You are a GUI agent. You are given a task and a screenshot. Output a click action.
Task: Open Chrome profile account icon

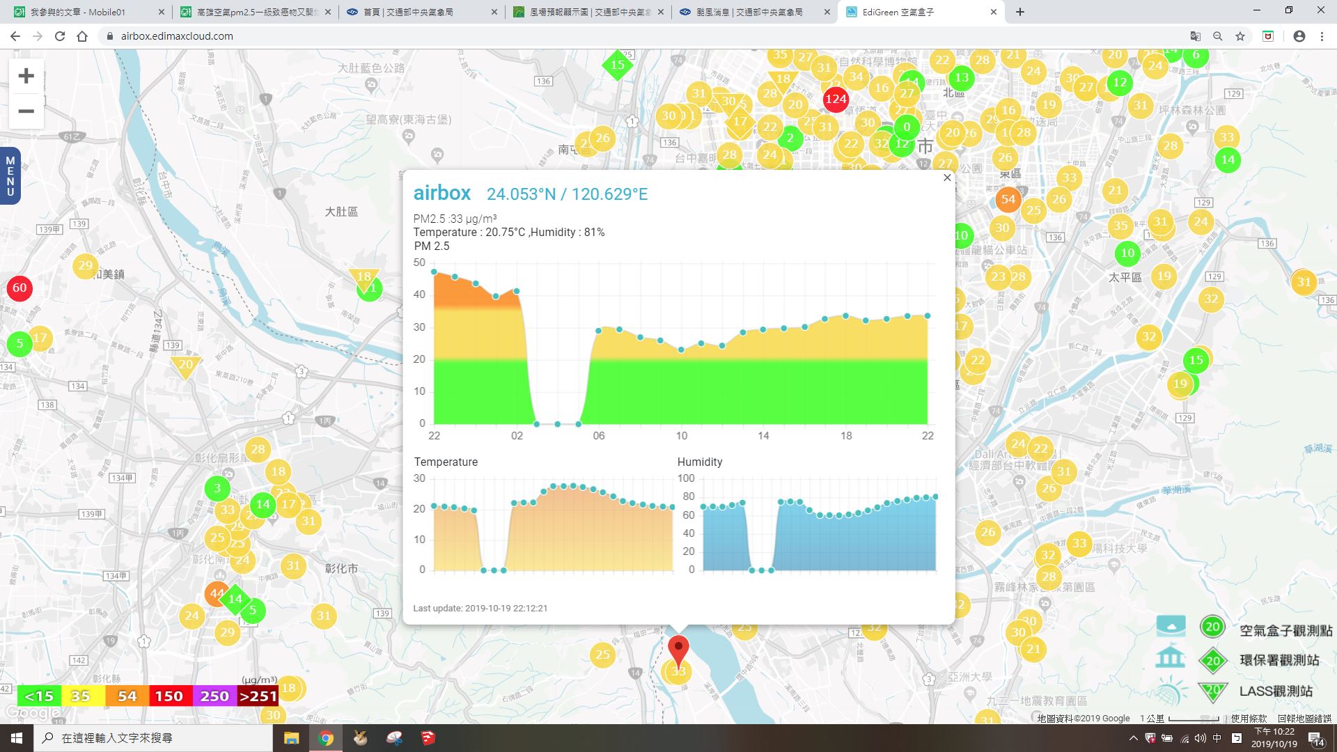pyautogui.click(x=1299, y=36)
